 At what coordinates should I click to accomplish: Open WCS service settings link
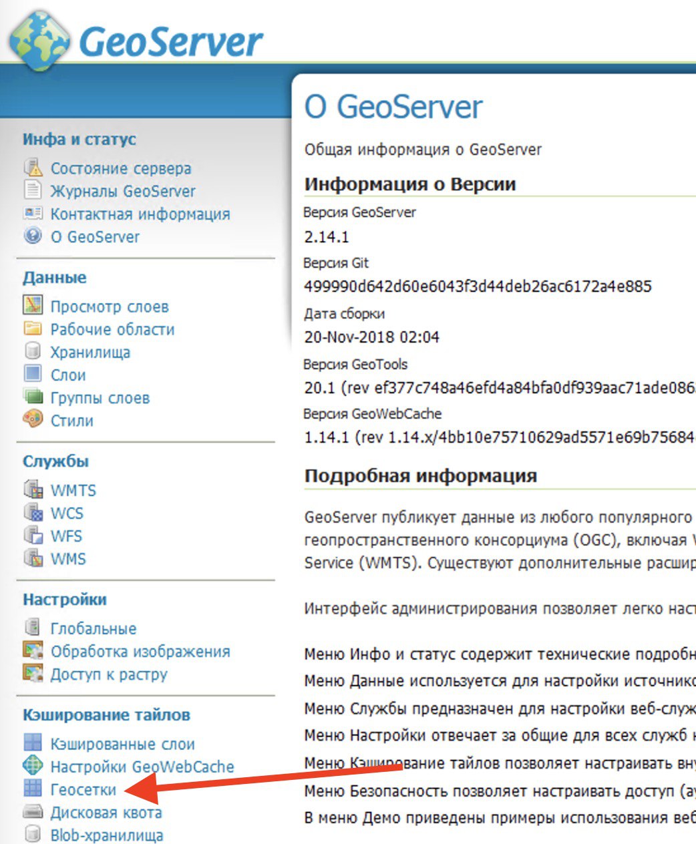point(67,513)
